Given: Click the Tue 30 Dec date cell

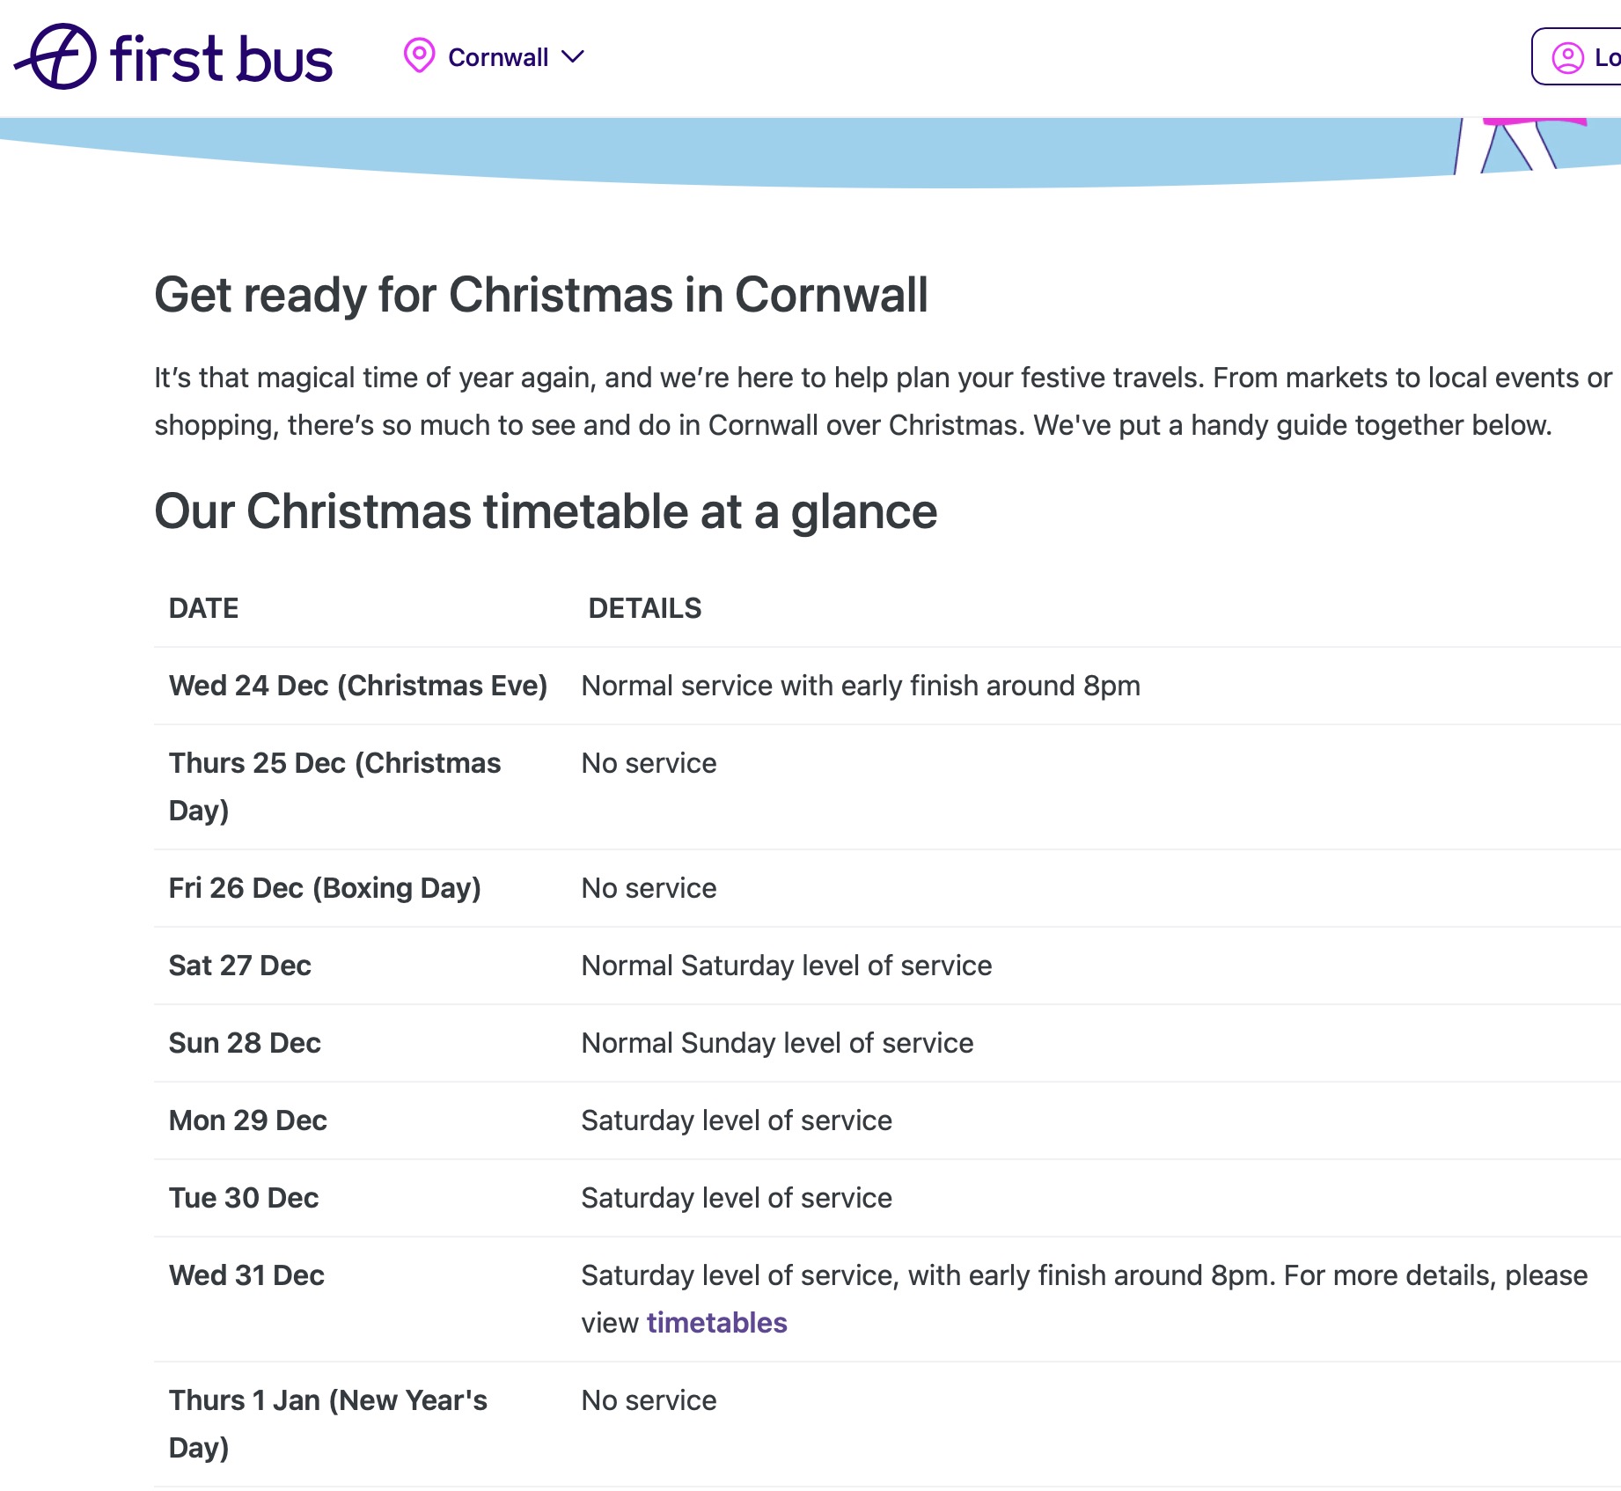Looking at the screenshot, I should [x=243, y=1198].
